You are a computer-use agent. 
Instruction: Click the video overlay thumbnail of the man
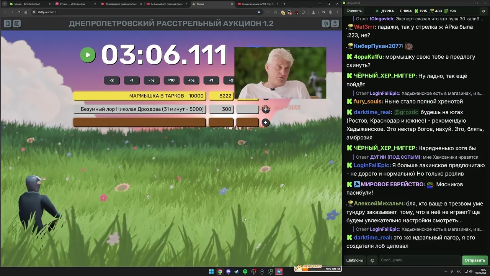point(280,73)
